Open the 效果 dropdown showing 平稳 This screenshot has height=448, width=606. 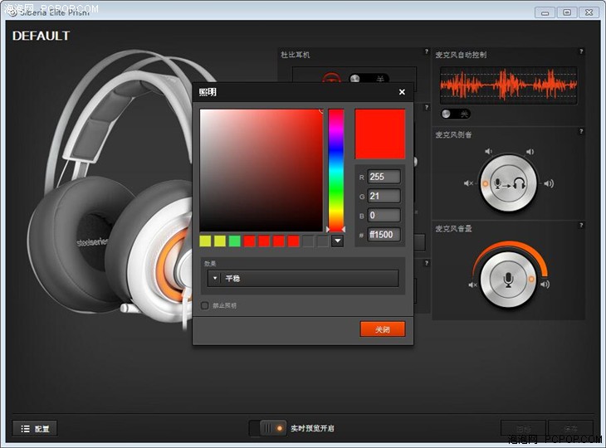[x=303, y=278]
